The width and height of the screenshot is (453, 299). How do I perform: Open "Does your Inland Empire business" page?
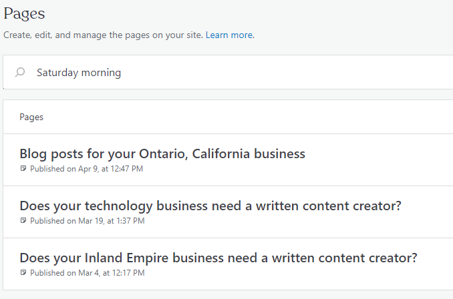[218, 258]
